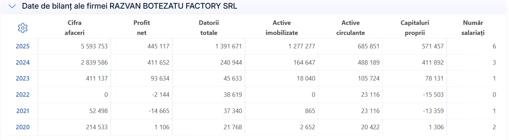Open the 2025 year link

click(22, 46)
